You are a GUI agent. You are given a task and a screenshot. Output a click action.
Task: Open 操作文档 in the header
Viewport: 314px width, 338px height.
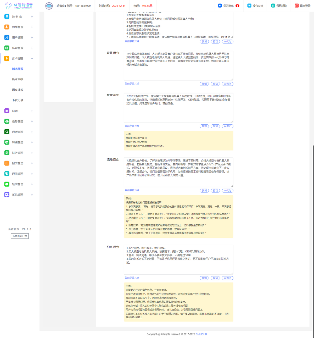pos(258,6)
